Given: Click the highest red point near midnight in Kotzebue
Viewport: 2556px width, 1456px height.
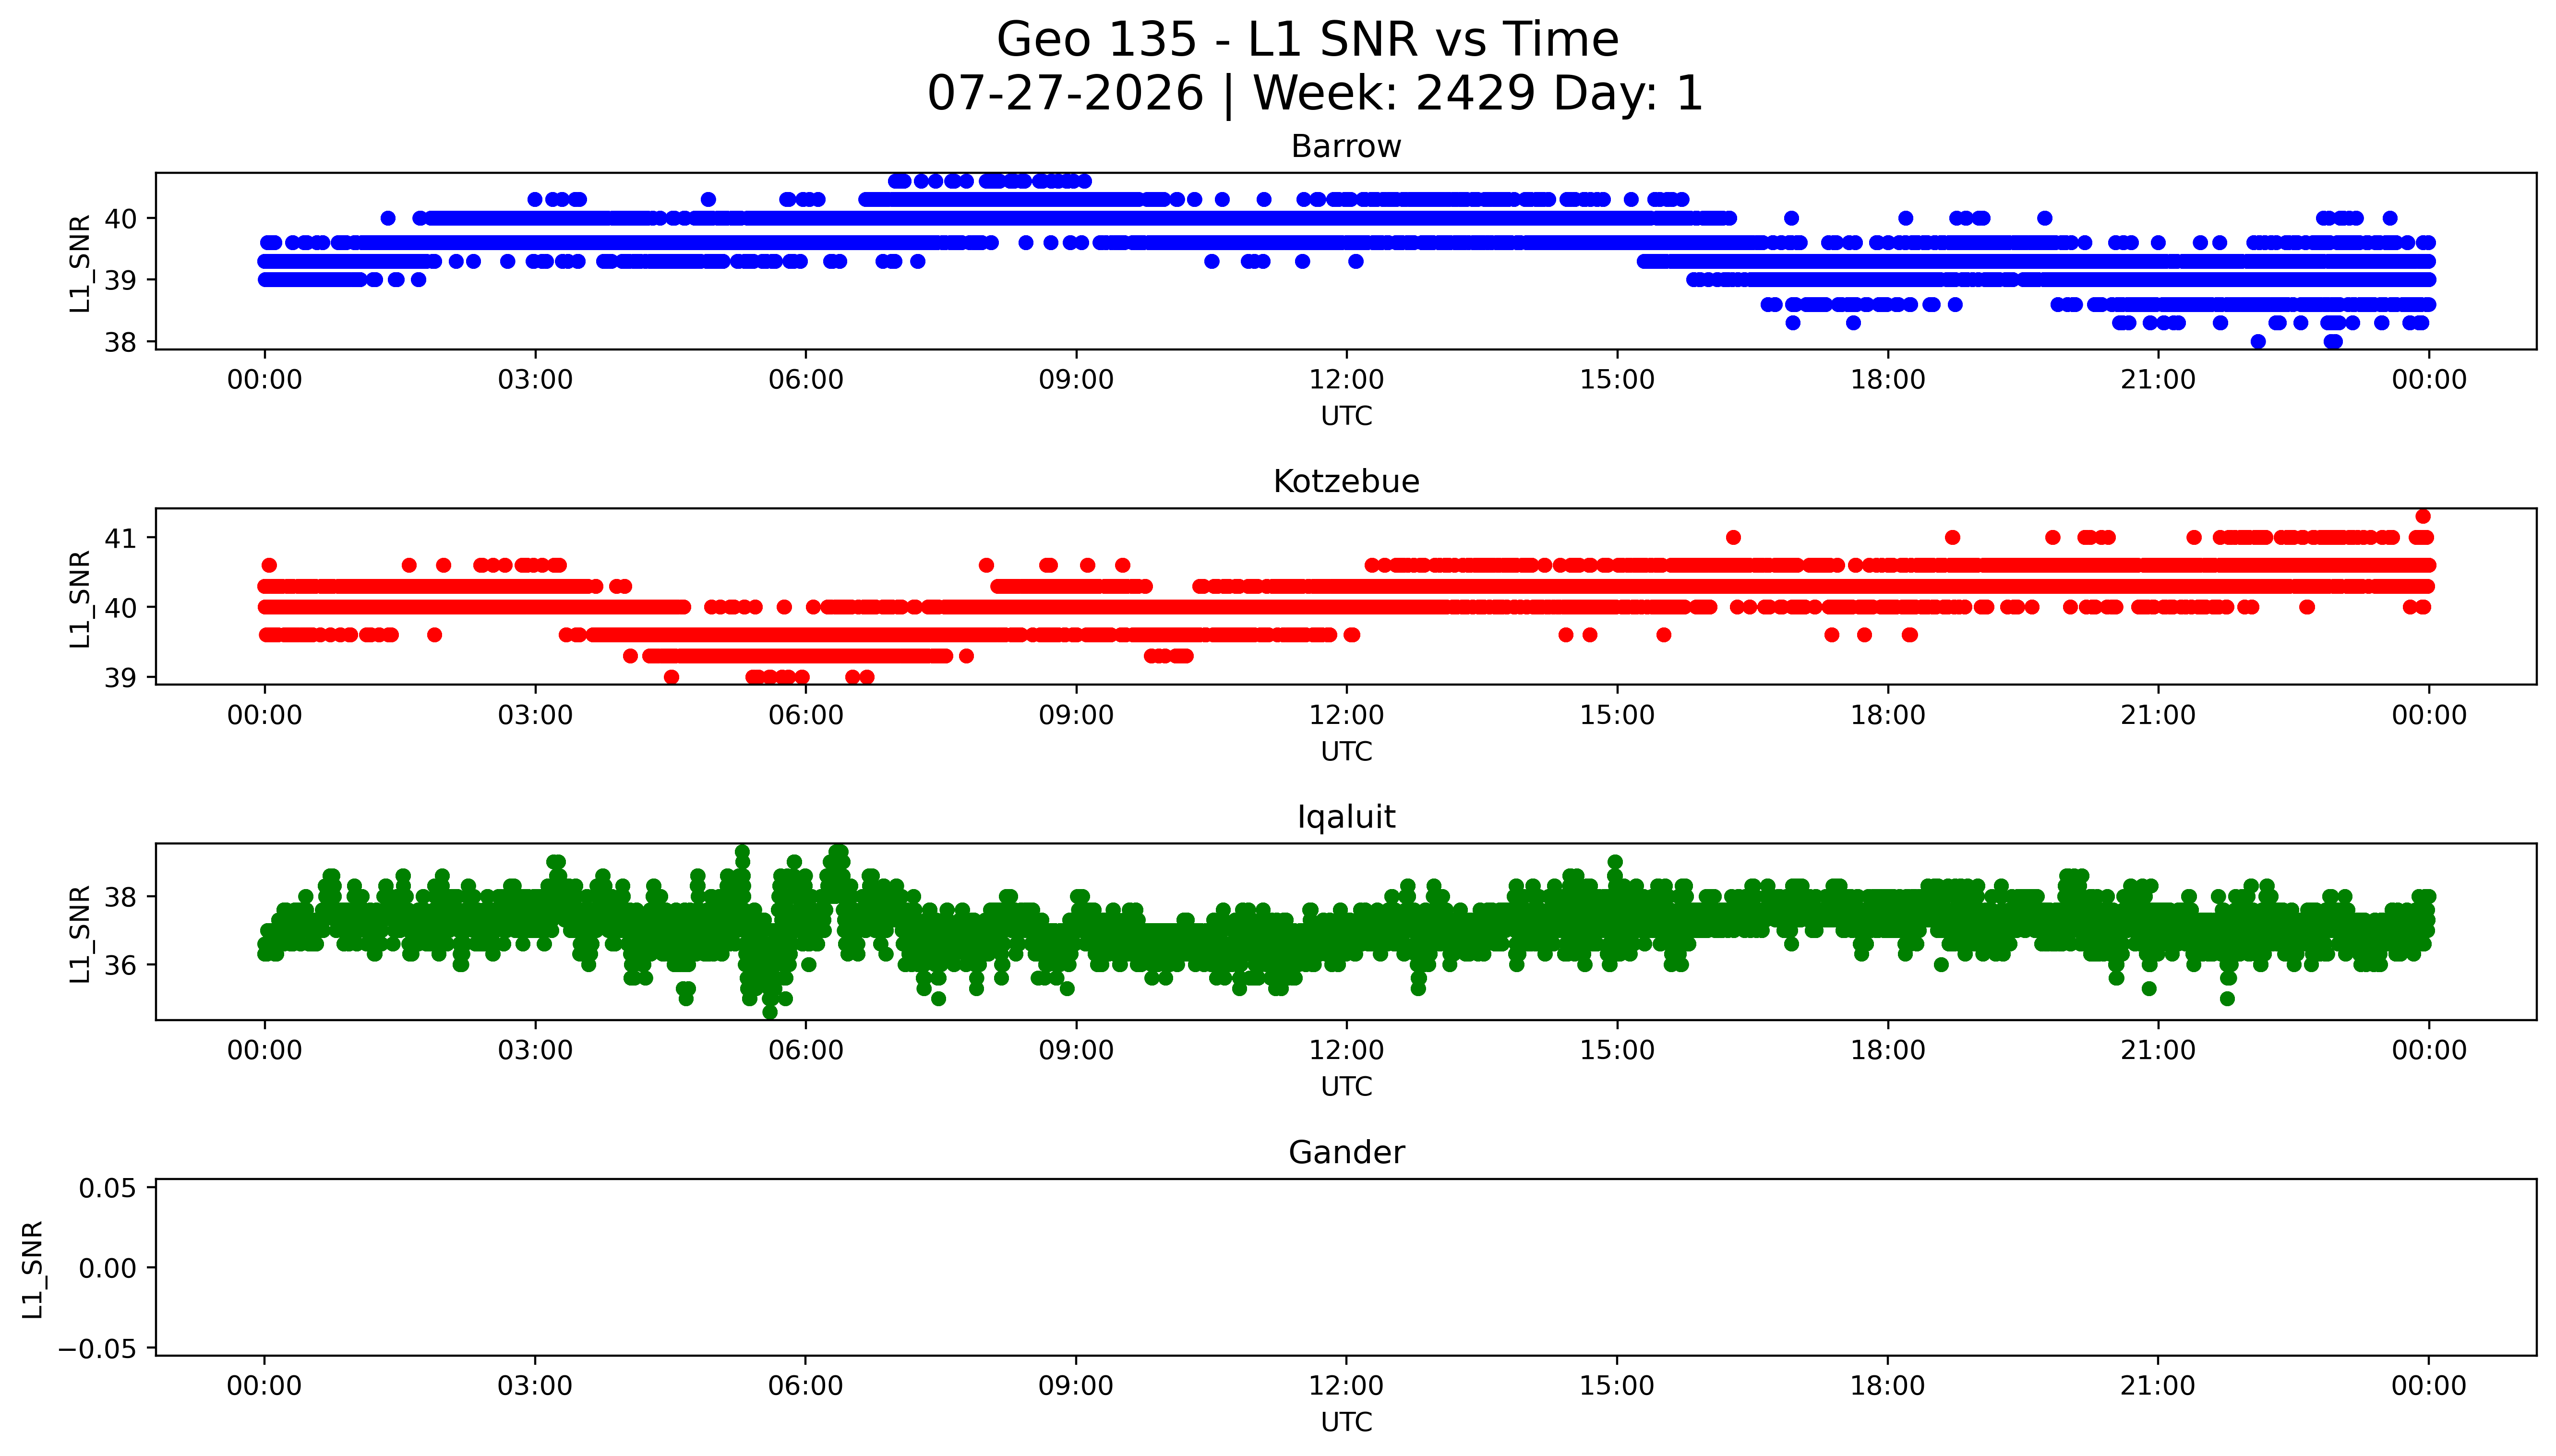Looking at the screenshot, I should tap(2423, 516).
